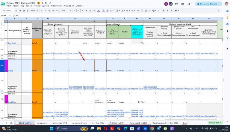Viewport: 230px width, 132px height.
Task: Open the sharing options dropdown arrow
Action: pyautogui.click(x=220, y=4)
